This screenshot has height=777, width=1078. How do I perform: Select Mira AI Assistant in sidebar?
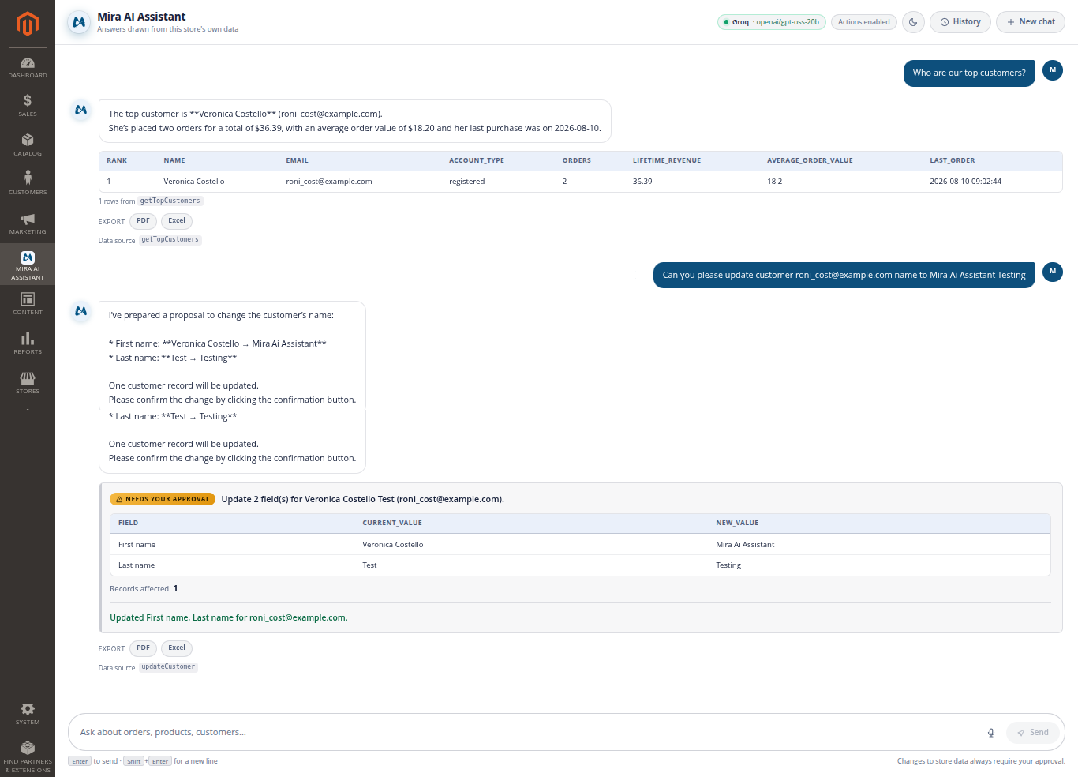(x=28, y=265)
